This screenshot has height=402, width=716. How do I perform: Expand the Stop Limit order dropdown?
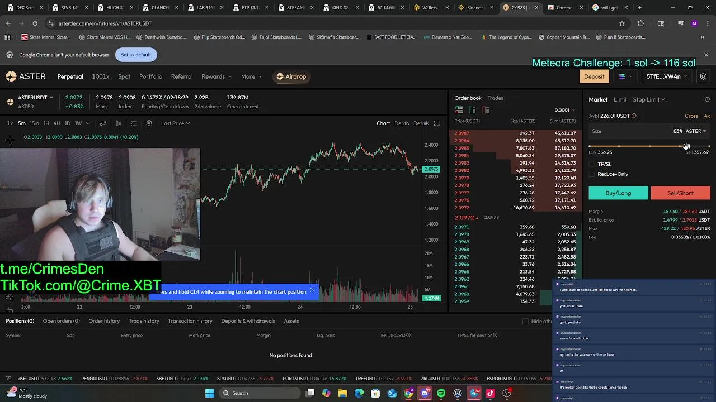(648, 99)
